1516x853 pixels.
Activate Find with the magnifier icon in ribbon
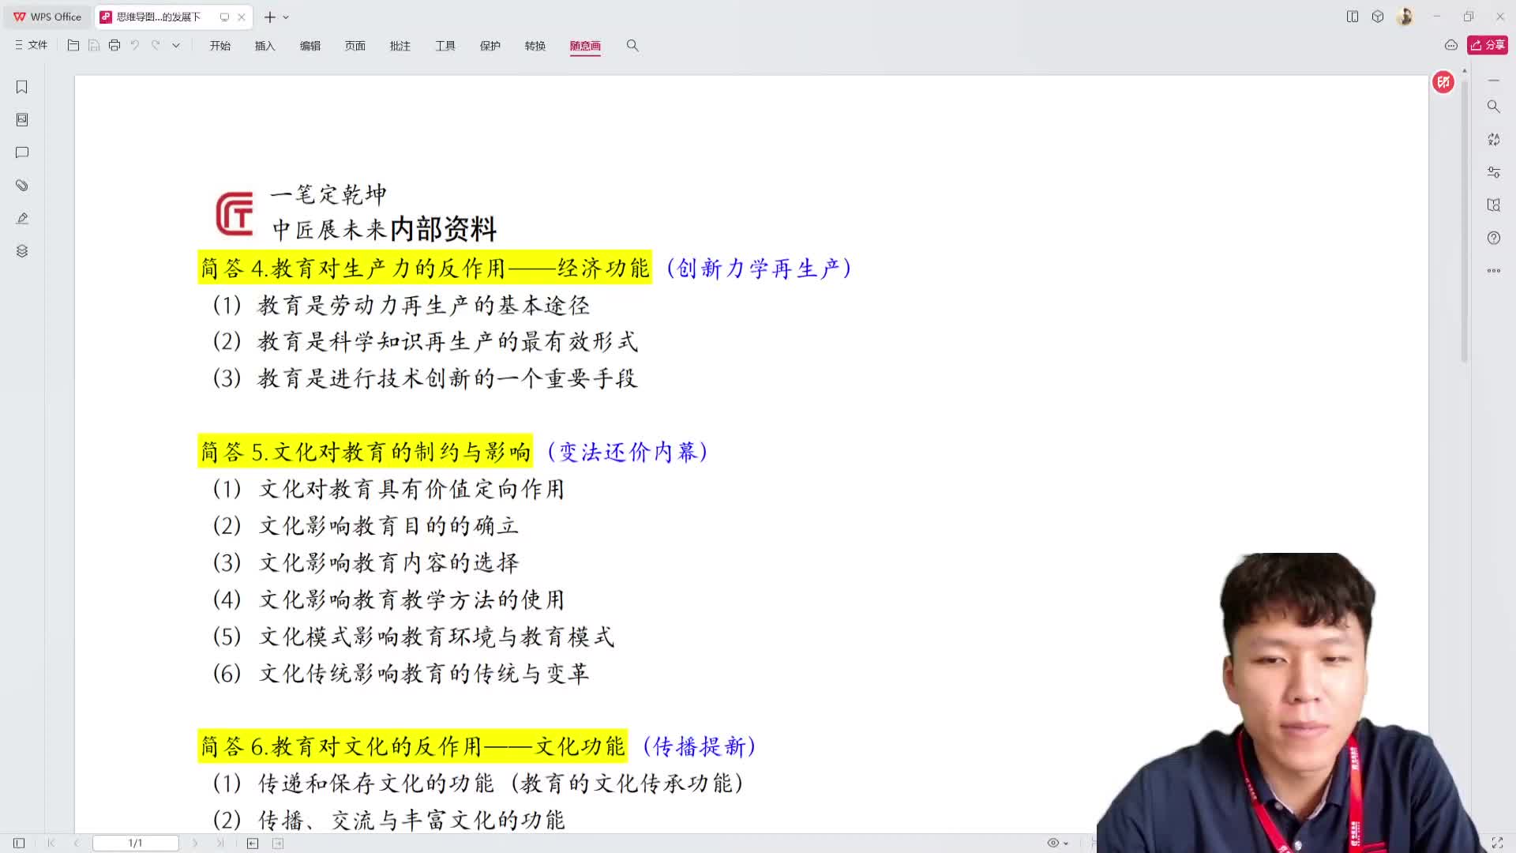[x=632, y=46]
